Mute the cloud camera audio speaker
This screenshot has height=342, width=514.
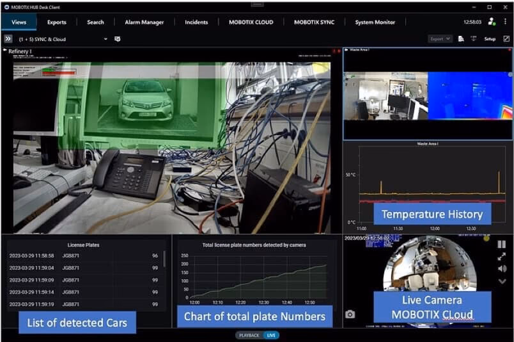[x=502, y=268]
